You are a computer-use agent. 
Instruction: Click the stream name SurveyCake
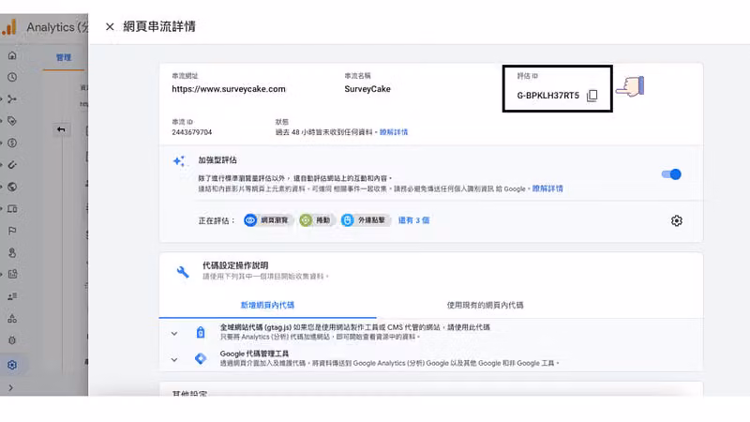click(x=367, y=89)
